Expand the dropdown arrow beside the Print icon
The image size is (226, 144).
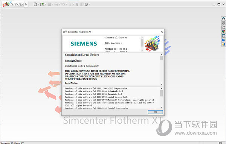pos(60,4)
